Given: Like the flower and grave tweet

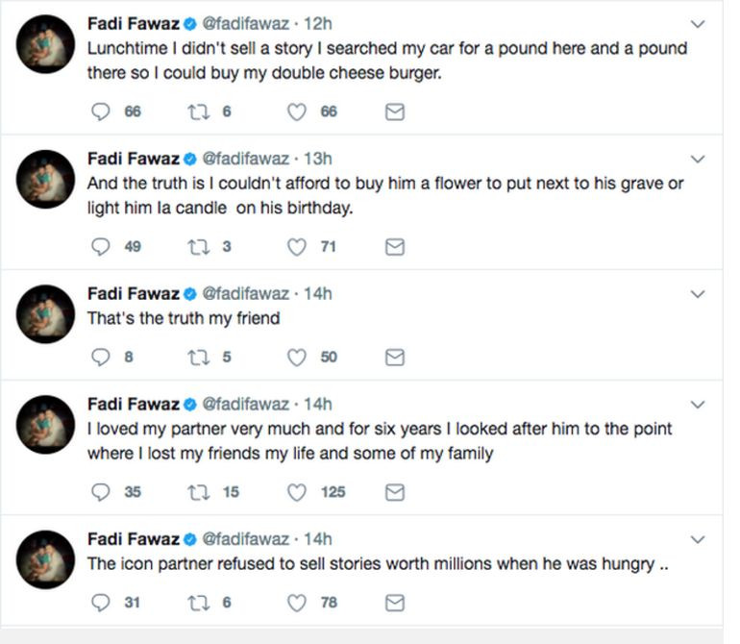Looking at the screenshot, I should pyautogui.click(x=298, y=247).
